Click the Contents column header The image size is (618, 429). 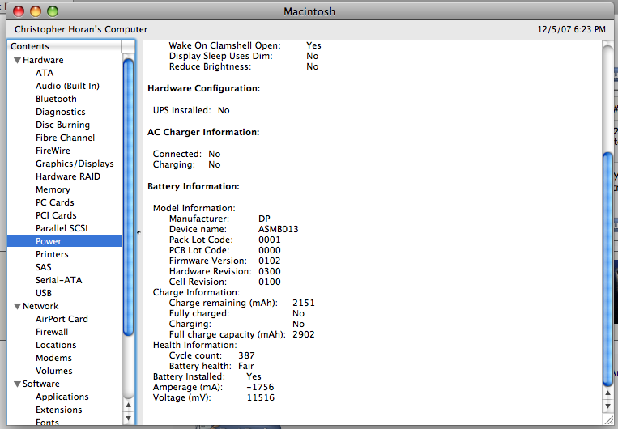point(65,46)
